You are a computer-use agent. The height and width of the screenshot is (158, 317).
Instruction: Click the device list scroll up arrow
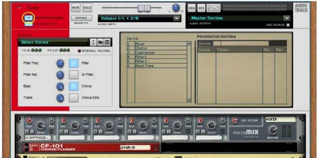tap(189, 44)
